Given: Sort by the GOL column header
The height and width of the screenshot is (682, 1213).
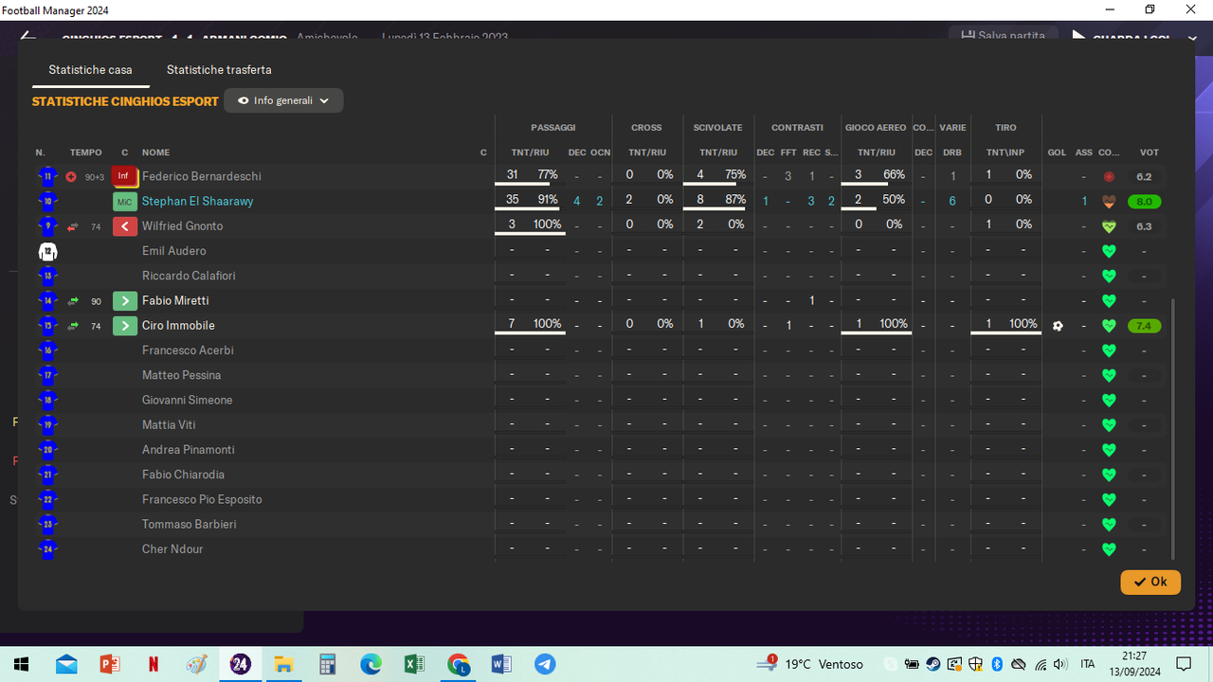Looking at the screenshot, I should [x=1057, y=153].
